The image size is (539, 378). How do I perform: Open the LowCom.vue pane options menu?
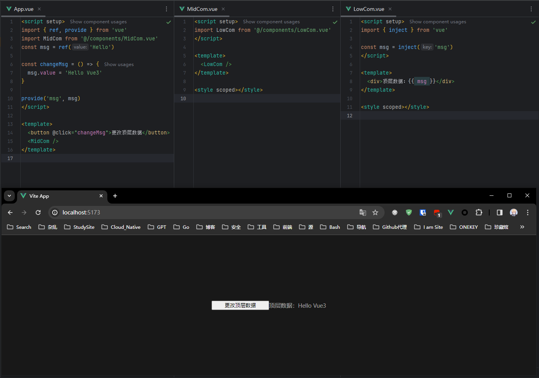531,9
